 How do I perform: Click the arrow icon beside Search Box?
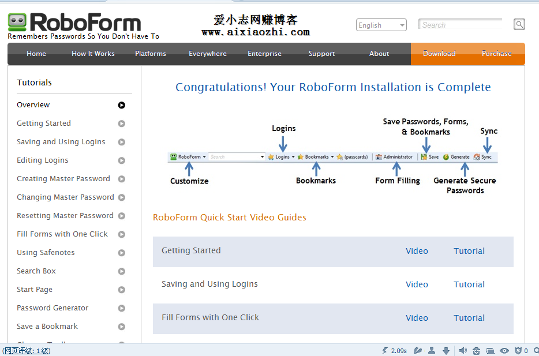[x=122, y=271]
